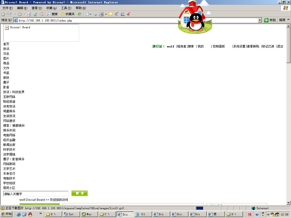Open the 搜索 search toolbar button

52,14
